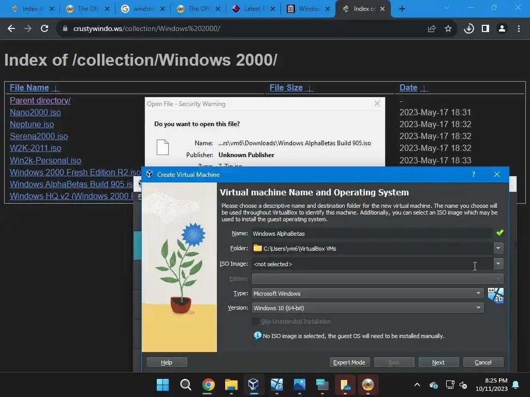530x397 pixels.
Task: Switch to the first 'The Off' tab
Action: (87, 9)
